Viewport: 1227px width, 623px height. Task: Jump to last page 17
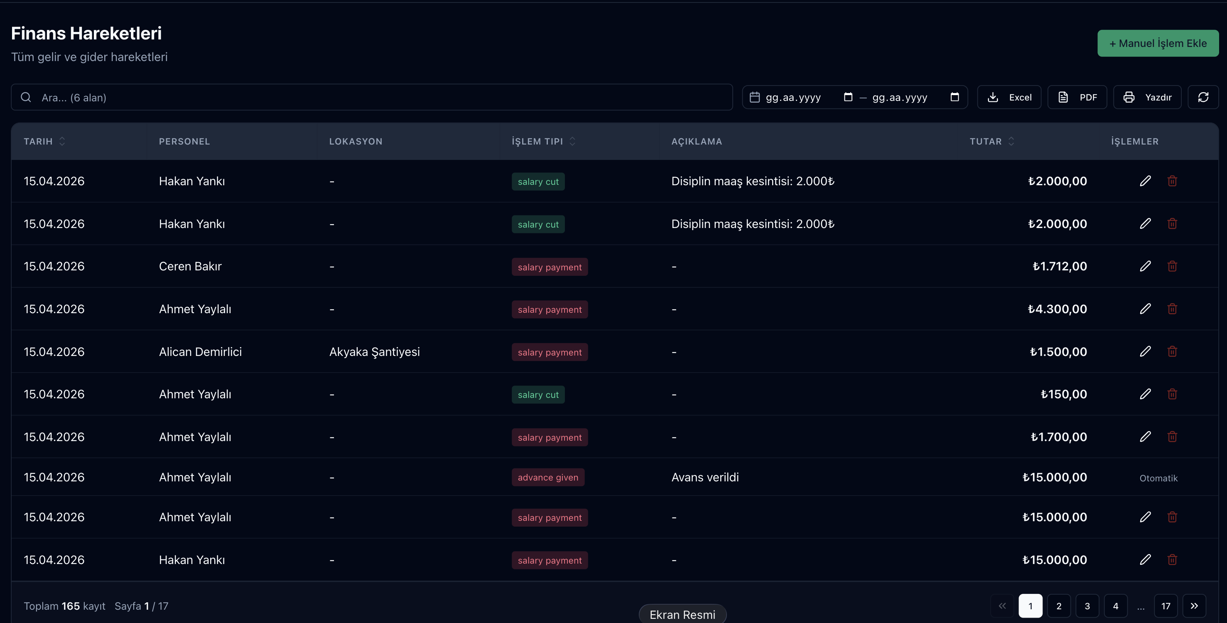point(1166,606)
